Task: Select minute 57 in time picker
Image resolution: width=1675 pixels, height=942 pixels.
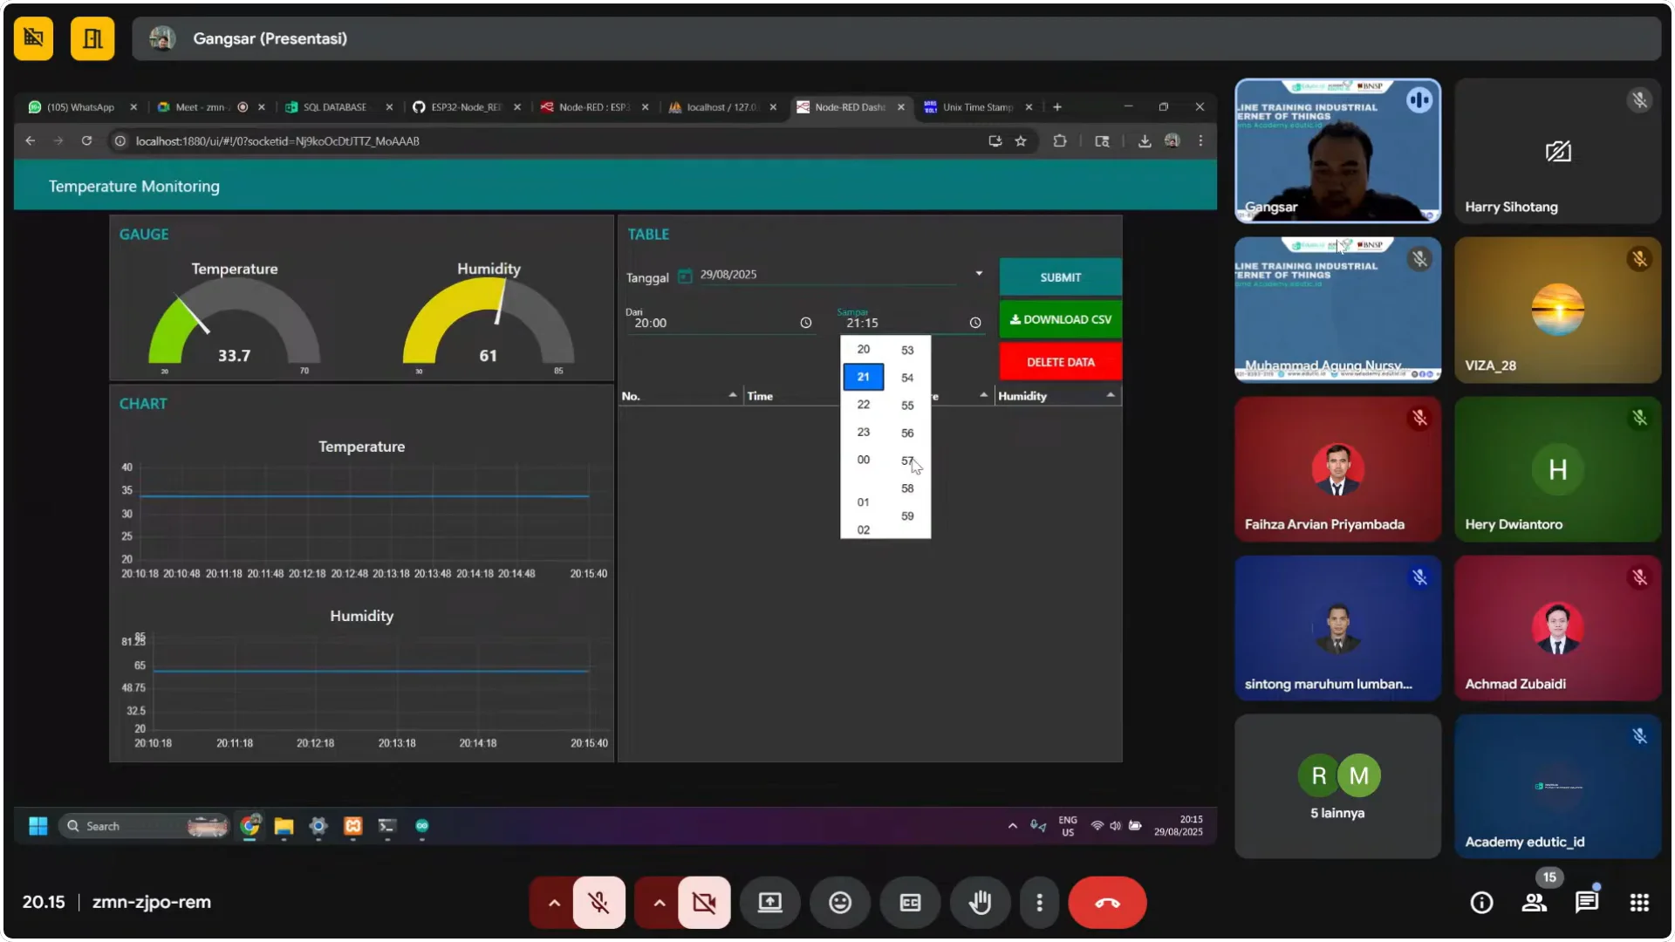Action: (x=907, y=461)
